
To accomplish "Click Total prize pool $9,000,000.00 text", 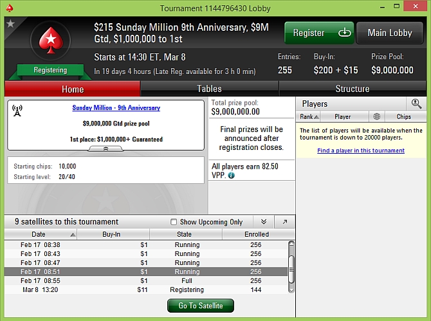I will pyautogui.click(x=235, y=107).
